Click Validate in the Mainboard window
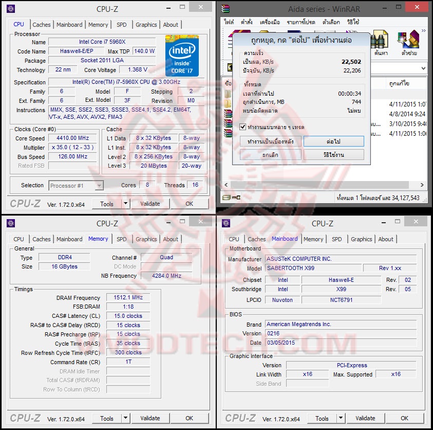Screen dimensions: 433x430 [x=365, y=418]
